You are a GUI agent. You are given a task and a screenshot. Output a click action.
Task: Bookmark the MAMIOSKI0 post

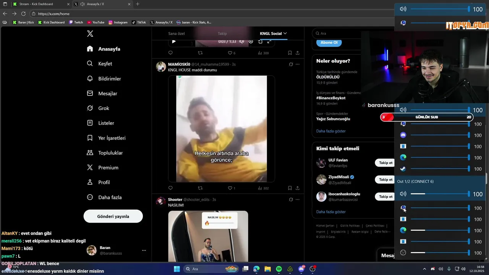290,188
